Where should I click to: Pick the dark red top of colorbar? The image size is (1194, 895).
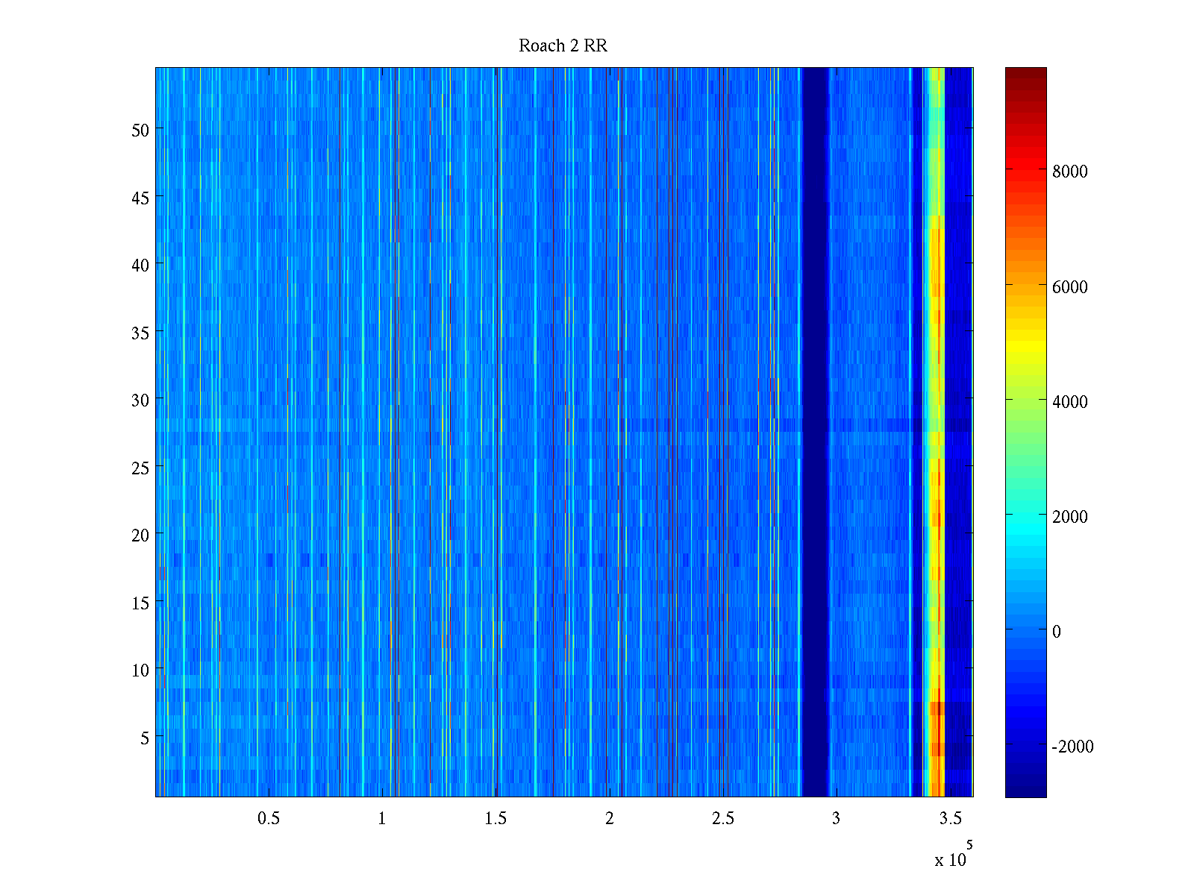tap(1025, 73)
